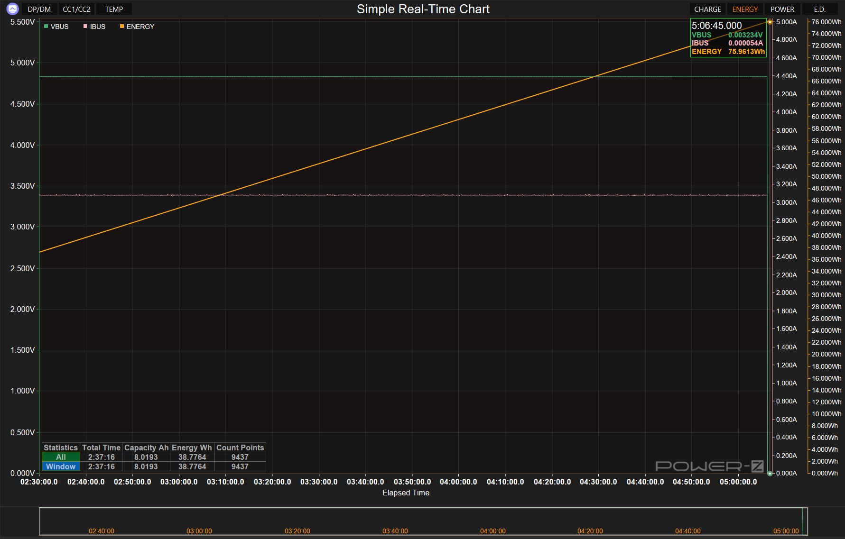Viewport: 845px width, 539px height.
Task: Click the overview range scrollbar right edge
Action: tap(807, 521)
